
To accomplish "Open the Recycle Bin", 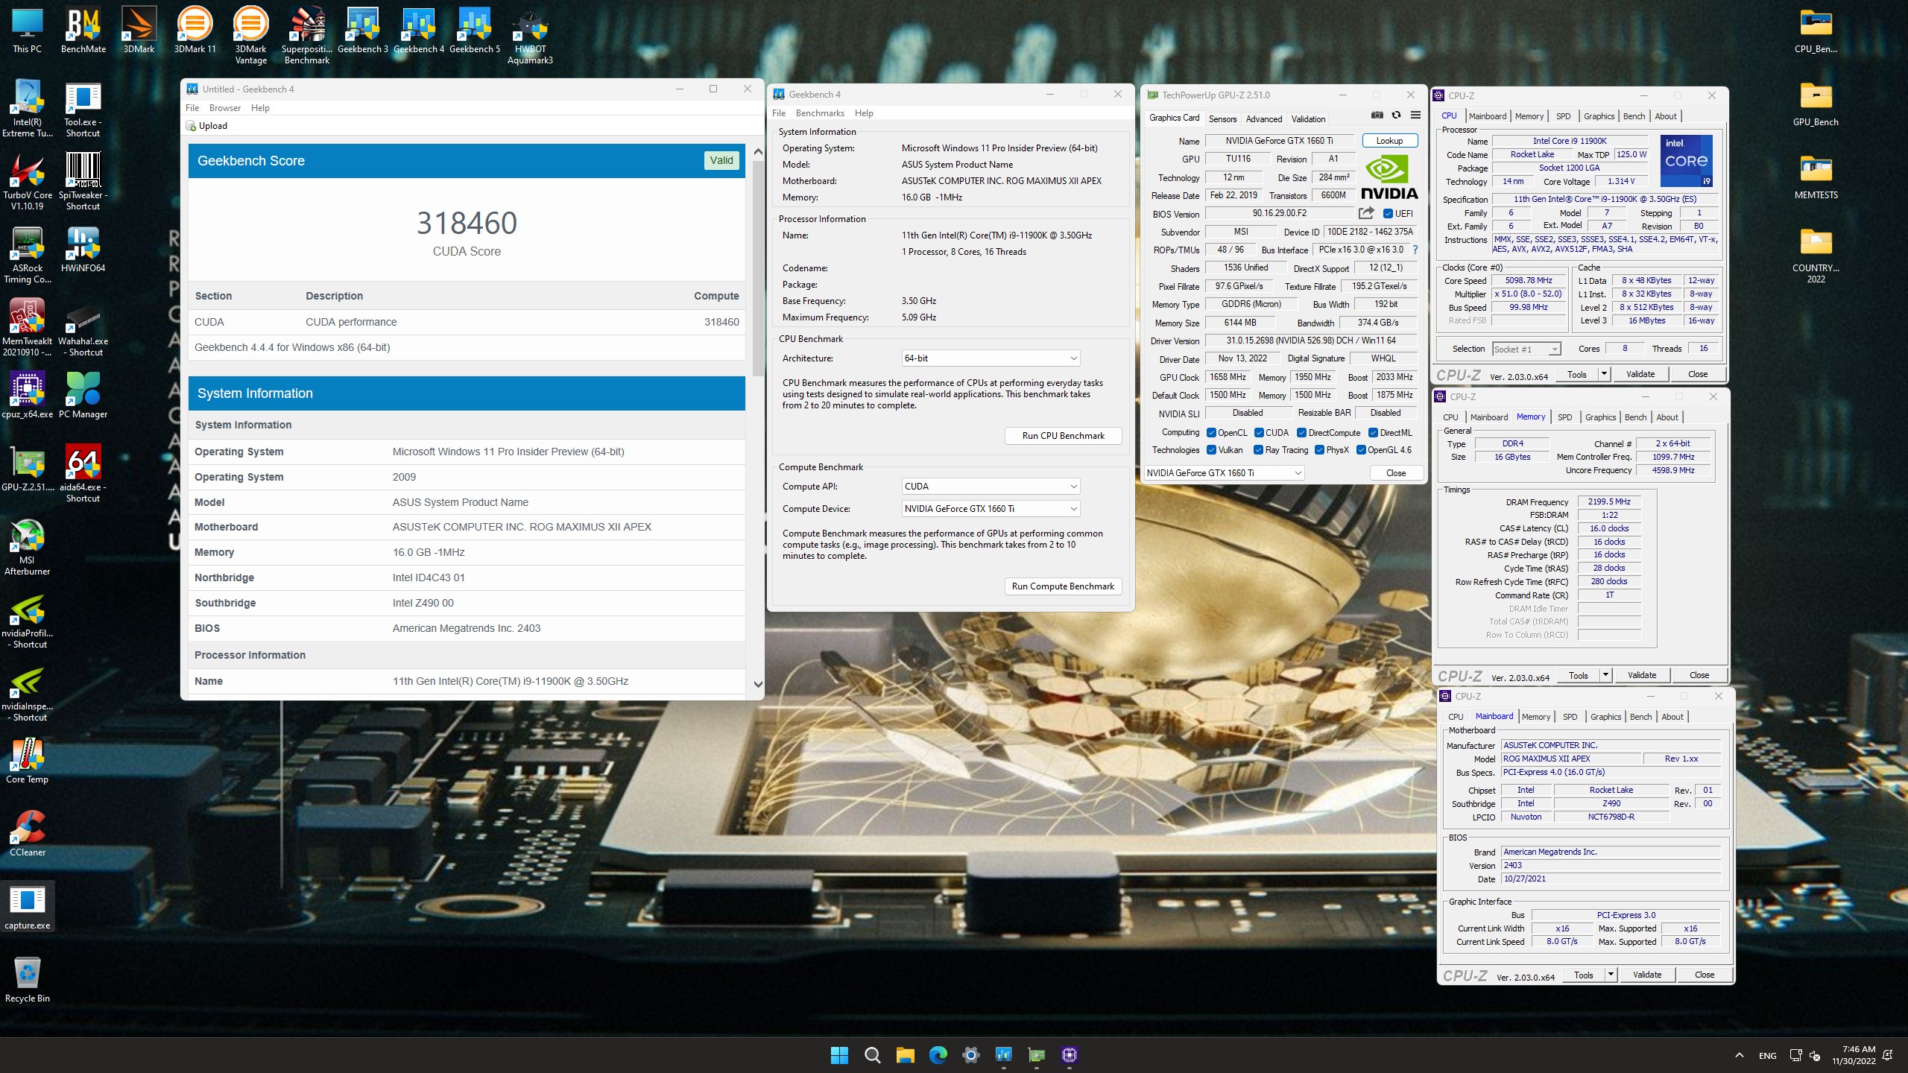I will (28, 981).
